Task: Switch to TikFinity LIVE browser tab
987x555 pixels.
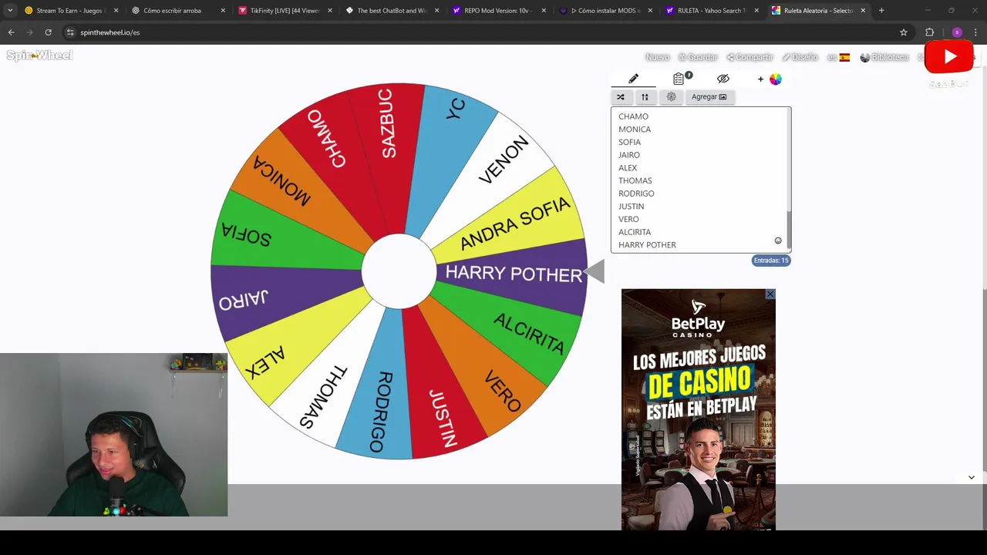Action: [x=285, y=11]
